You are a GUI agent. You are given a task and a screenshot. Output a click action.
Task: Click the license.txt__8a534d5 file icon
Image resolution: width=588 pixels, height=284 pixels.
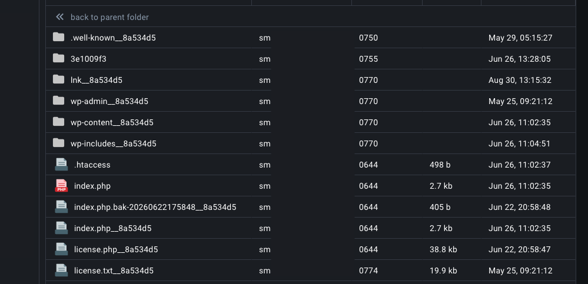pos(61,270)
